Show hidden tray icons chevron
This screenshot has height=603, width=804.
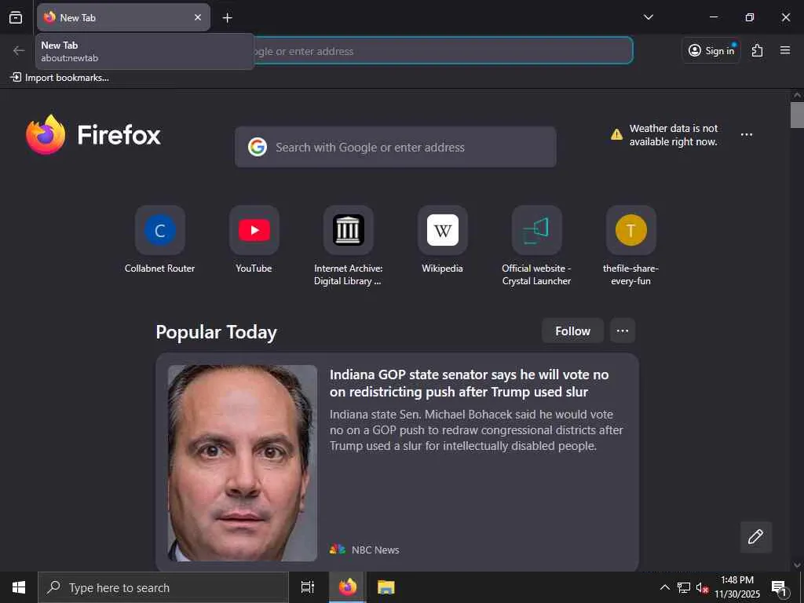click(x=664, y=587)
